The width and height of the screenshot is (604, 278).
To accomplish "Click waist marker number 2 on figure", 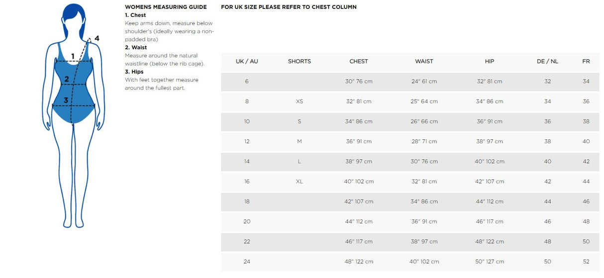I will tap(67, 79).
